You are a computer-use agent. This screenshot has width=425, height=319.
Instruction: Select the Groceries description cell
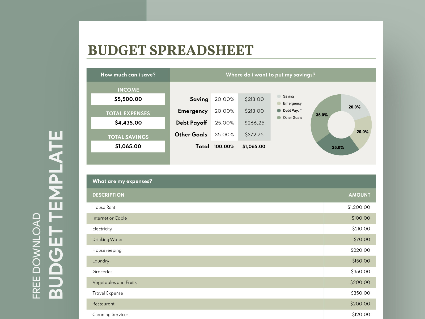[x=205, y=272]
